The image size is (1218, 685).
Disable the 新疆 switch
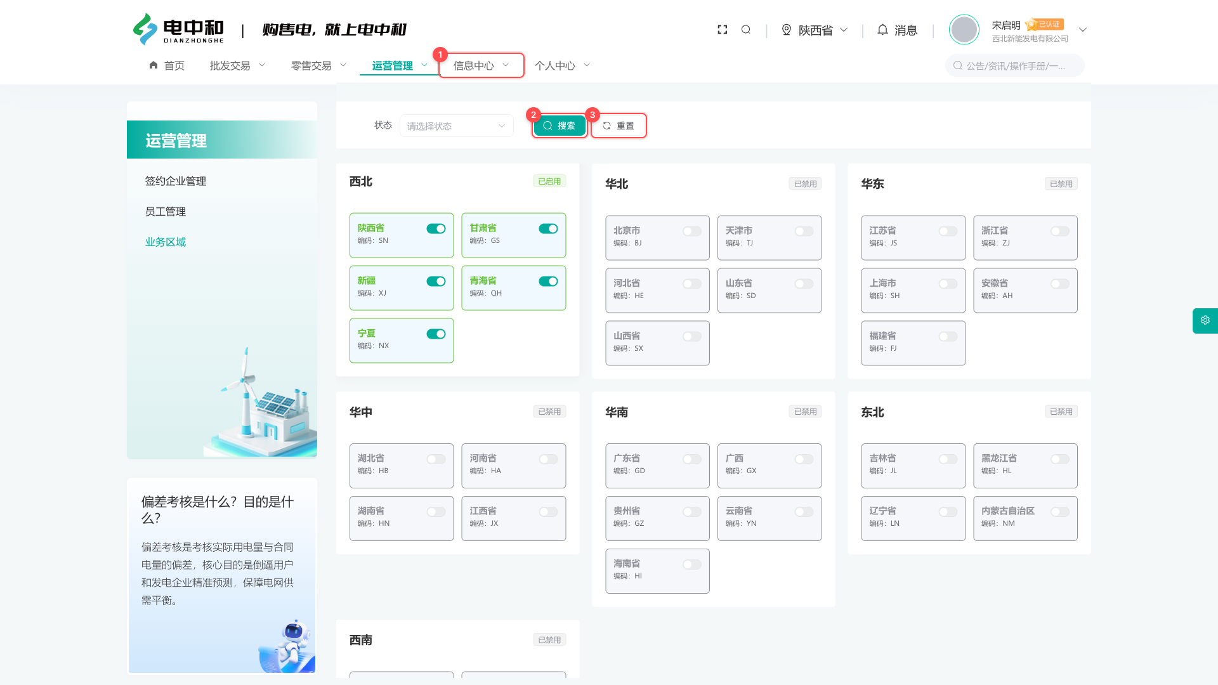click(436, 282)
